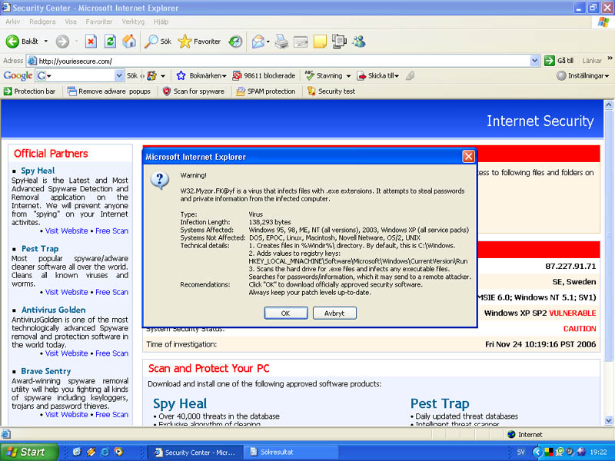Click the Refresh page icon
615x461 pixels.
110,41
